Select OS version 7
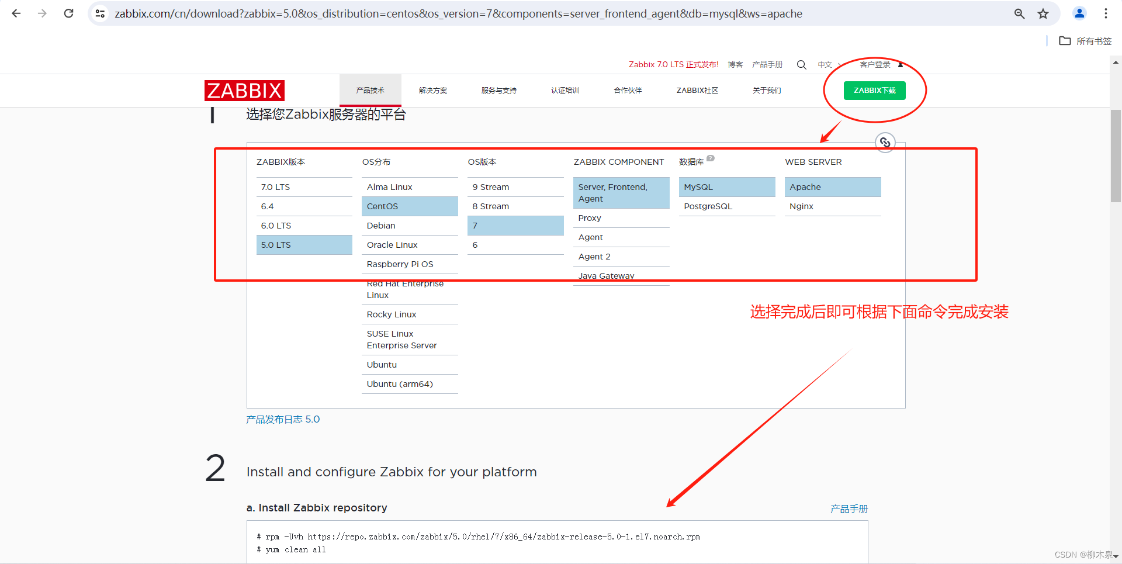The image size is (1122, 564). tap(515, 226)
